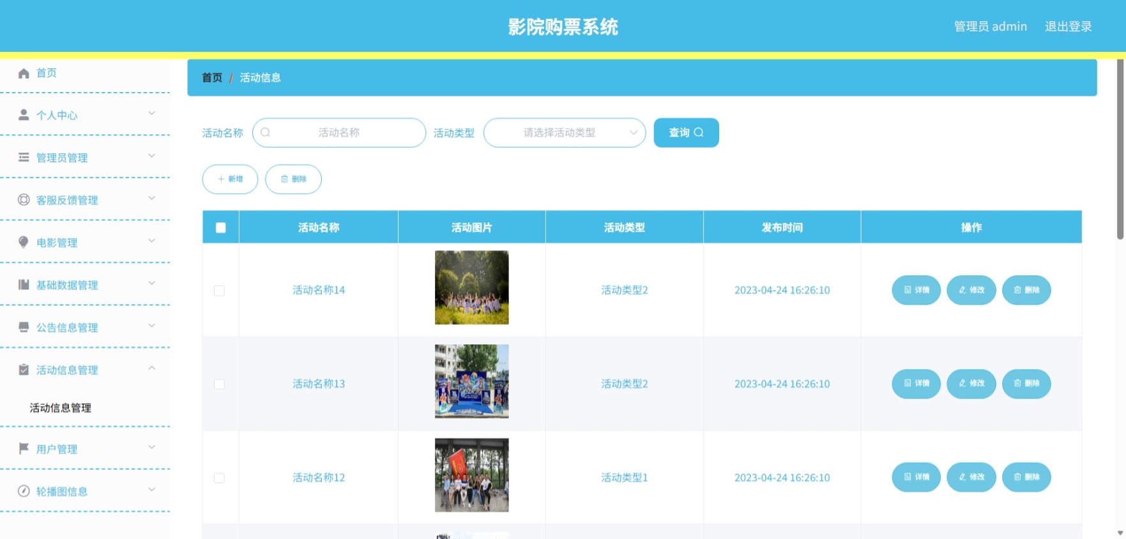The width and height of the screenshot is (1126, 539).
Task: Click the 新增 add button
Action: pyautogui.click(x=230, y=179)
